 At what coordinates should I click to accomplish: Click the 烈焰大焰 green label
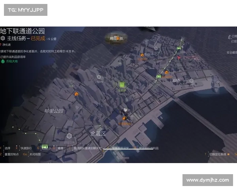[12, 61]
